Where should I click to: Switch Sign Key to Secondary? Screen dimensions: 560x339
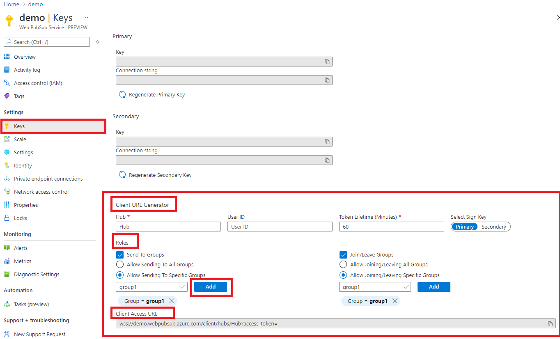click(493, 226)
